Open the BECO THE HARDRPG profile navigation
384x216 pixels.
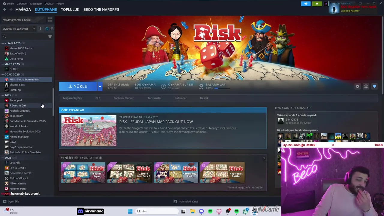point(101,10)
